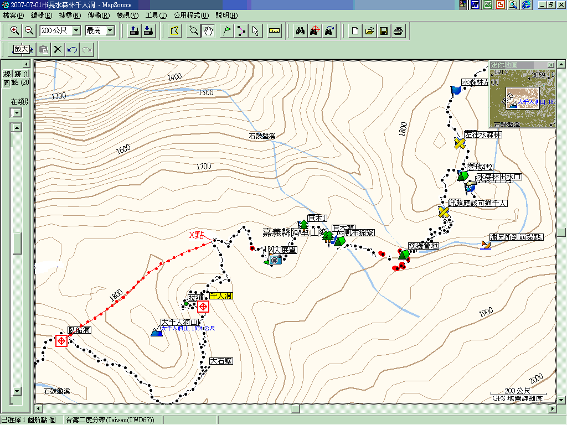Click the print icon in toolbar

click(398, 31)
